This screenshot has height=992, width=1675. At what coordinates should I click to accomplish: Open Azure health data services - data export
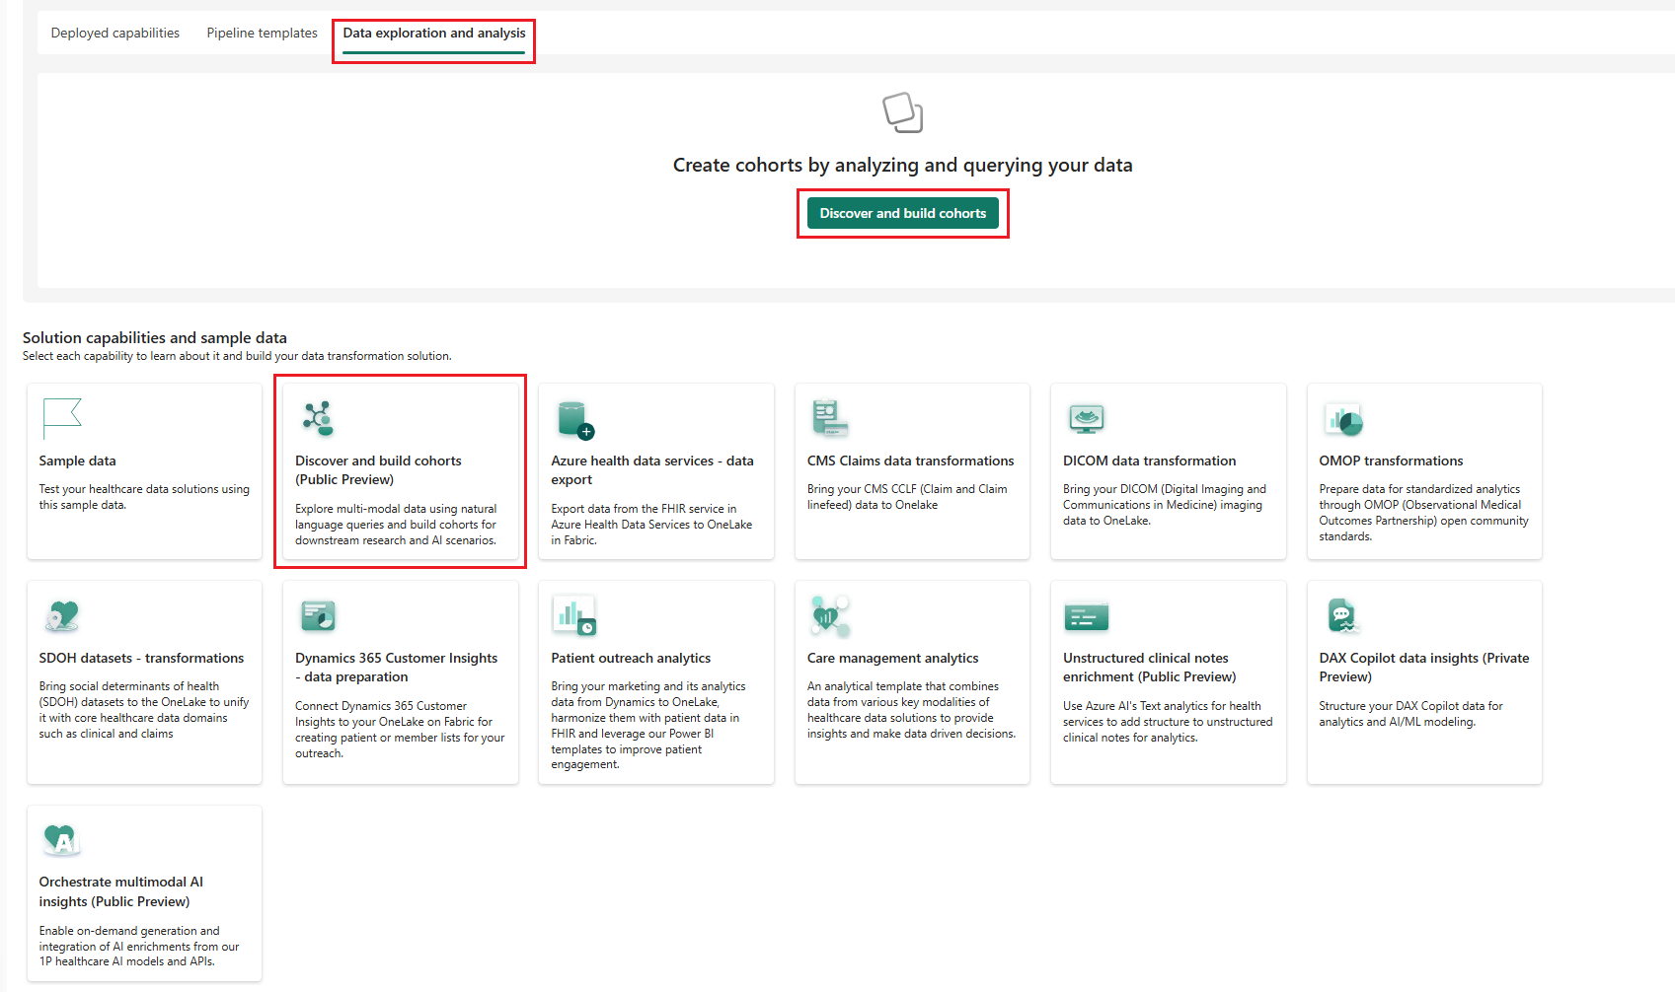click(651, 470)
